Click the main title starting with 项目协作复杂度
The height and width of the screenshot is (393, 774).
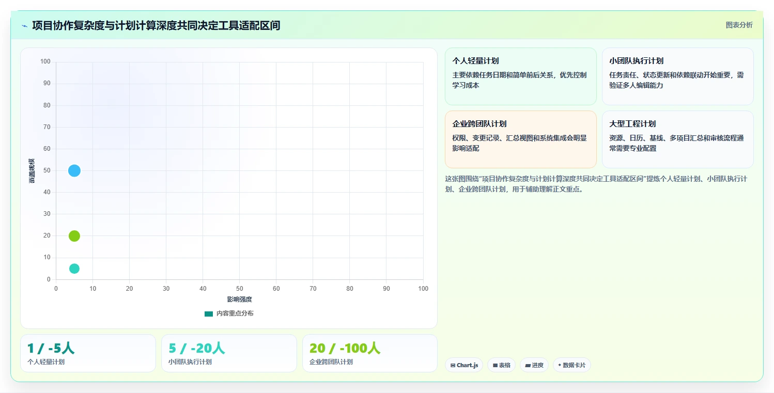click(156, 25)
